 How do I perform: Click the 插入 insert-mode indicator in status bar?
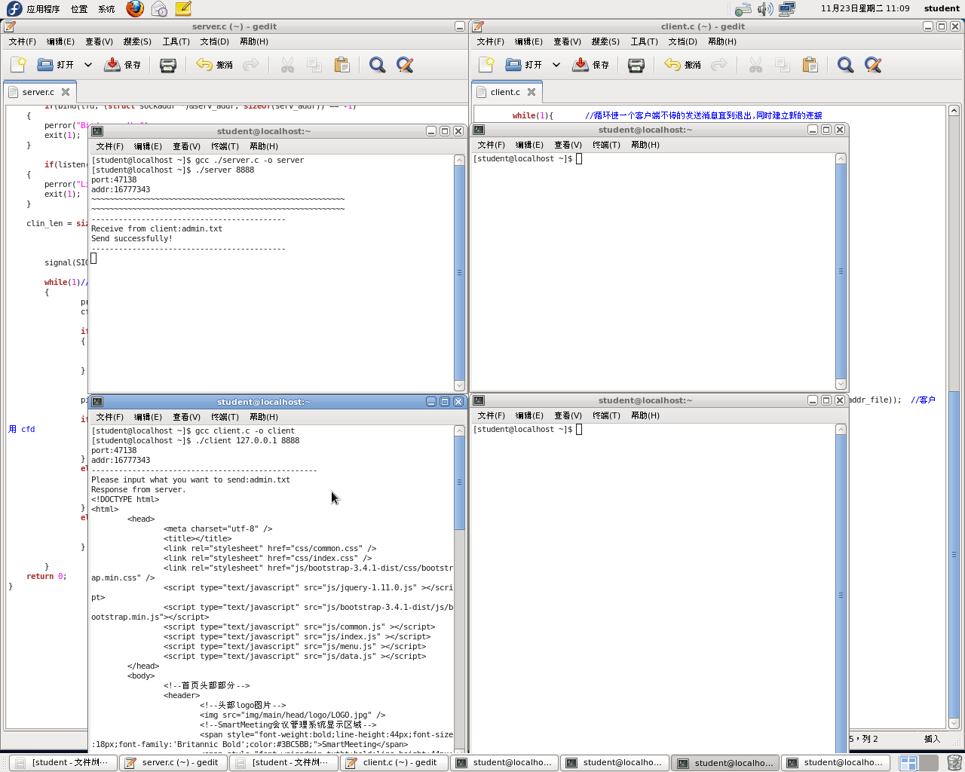932,739
